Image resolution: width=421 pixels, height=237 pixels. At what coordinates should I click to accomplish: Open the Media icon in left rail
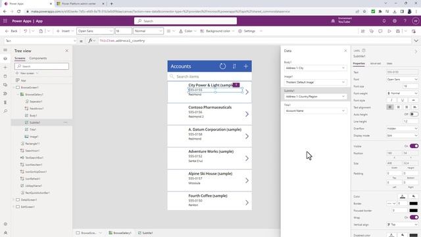pyautogui.click(x=5, y=85)
